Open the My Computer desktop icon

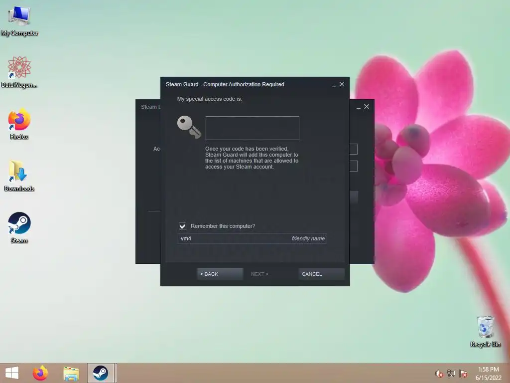click(x=19, y=21)
